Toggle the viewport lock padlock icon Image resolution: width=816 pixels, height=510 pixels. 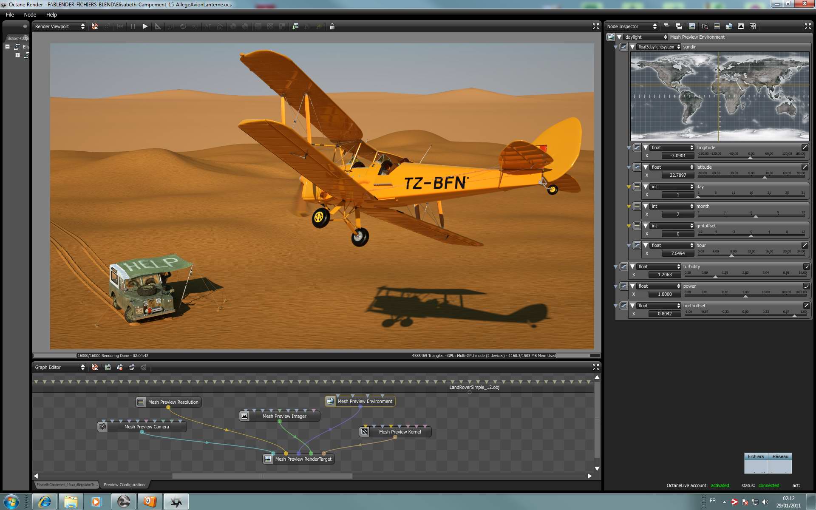click(x=332, y=26)
